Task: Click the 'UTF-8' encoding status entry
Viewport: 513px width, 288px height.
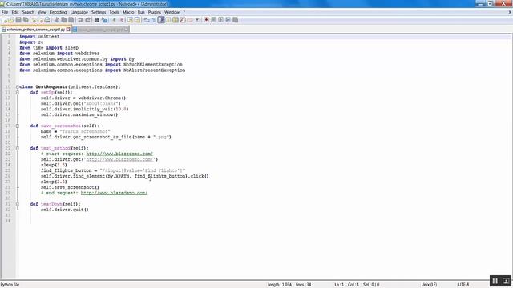Action: click(463, 285)
